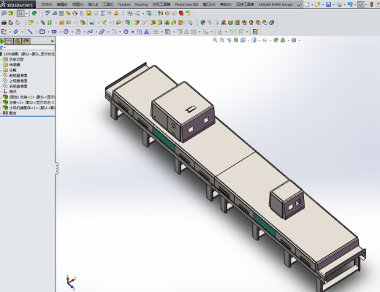Screen dimensions: 380x292
Task: Select 配合 mates folder in tree
Action: [12, 113]
